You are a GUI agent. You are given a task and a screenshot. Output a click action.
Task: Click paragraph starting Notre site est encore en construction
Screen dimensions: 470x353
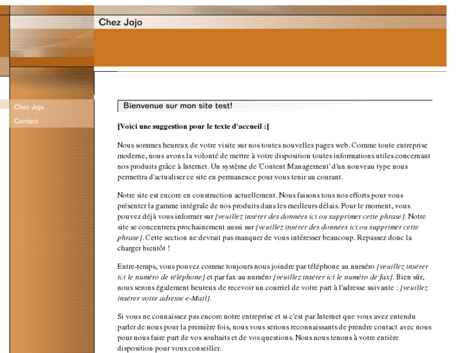[x=272, y=222]
